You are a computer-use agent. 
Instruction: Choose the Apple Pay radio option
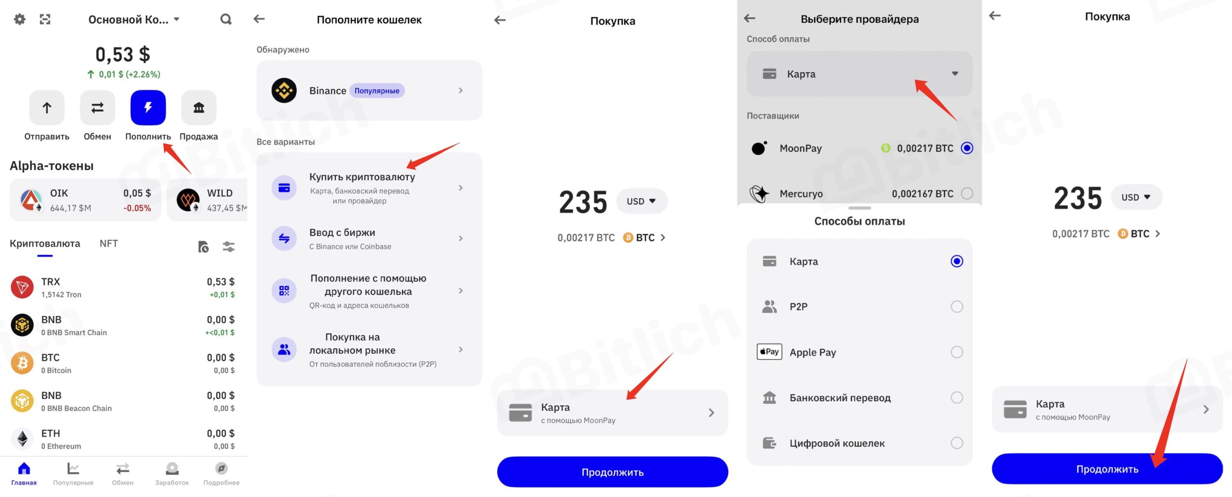pyautogui.click(x=957, y=352)
